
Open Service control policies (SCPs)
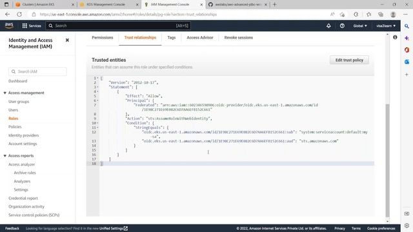click(x=34, y=215)
